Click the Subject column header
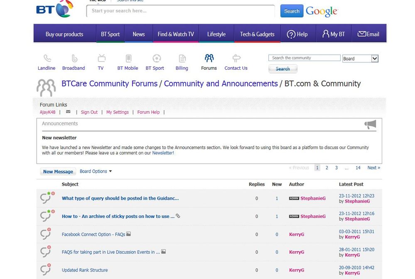This screenshot has height=279, width=415. coord(70,184)
